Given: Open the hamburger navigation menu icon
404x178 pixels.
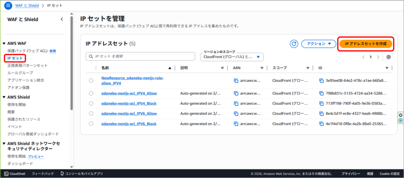Looking at the screenshot, I should [8, 5].
